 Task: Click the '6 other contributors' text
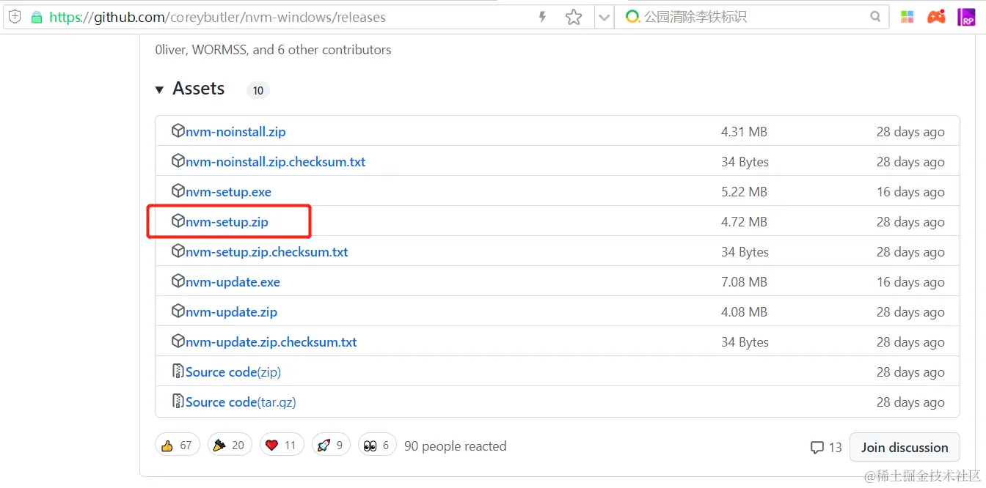pos(335,50)
